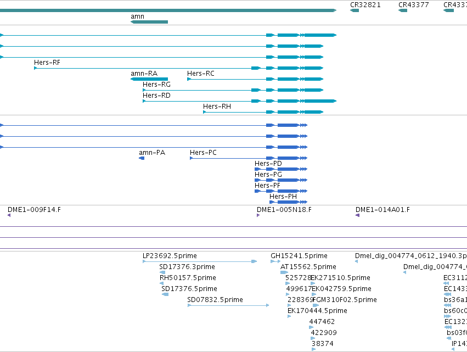Open the Hers-RG transcript label
Screen dimensions: 467x352
(x=156, y=85)
